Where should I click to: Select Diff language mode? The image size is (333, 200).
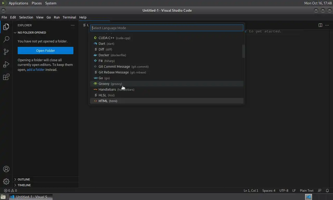166,49
